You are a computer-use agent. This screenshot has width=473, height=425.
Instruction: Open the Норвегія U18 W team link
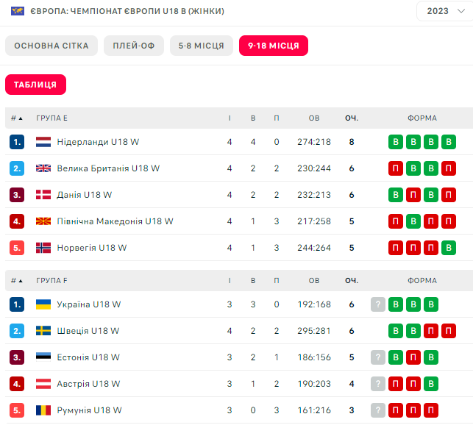[91, 248]
